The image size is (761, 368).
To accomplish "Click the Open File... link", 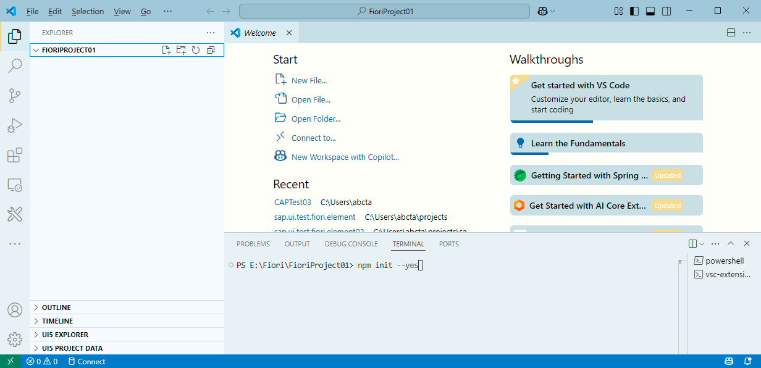I will pyautogui.click(x=311, y=99).
